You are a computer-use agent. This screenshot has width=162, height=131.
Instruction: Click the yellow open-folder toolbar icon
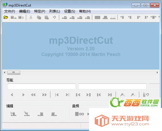tap(6, 17)
